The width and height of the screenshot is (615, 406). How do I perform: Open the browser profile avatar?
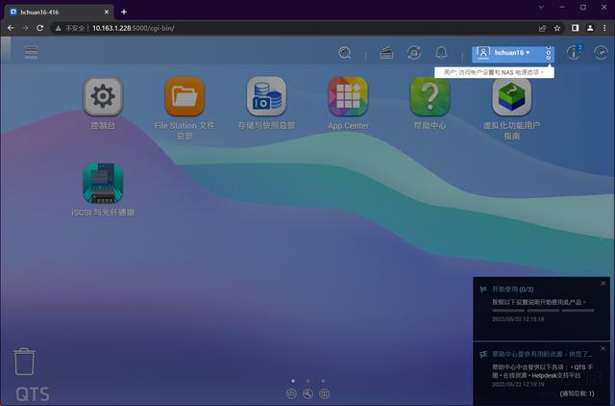(589, 28)
